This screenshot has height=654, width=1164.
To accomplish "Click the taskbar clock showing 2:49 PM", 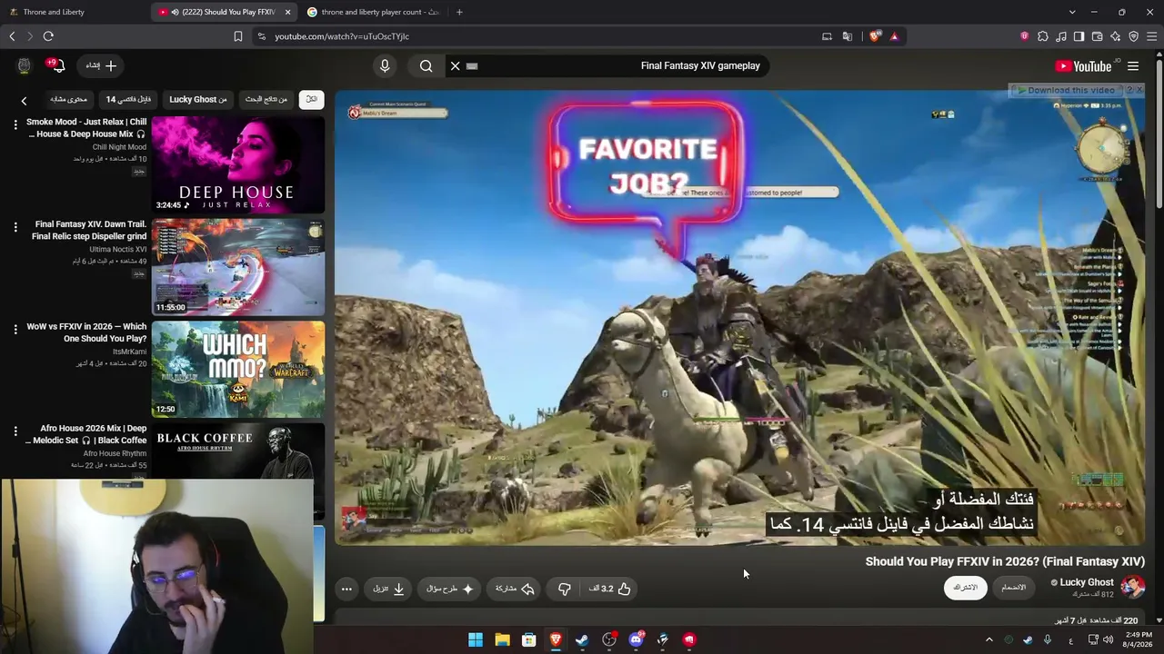I will click(1138, 639).
